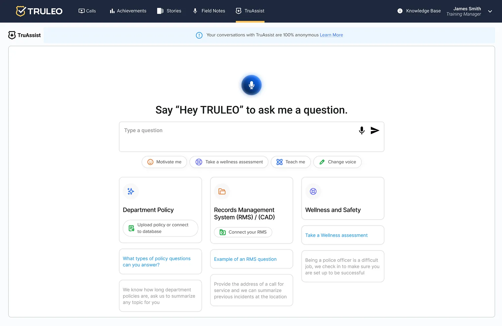Open the Achievements tab

point(128,11)
